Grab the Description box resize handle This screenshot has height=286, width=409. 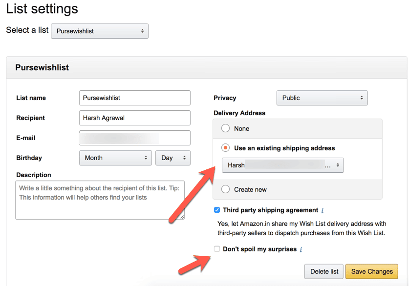[182, 216]
